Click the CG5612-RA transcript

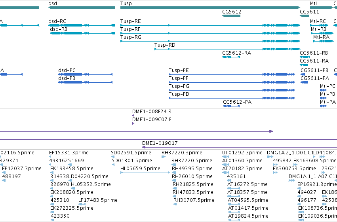tap(231, 57)
